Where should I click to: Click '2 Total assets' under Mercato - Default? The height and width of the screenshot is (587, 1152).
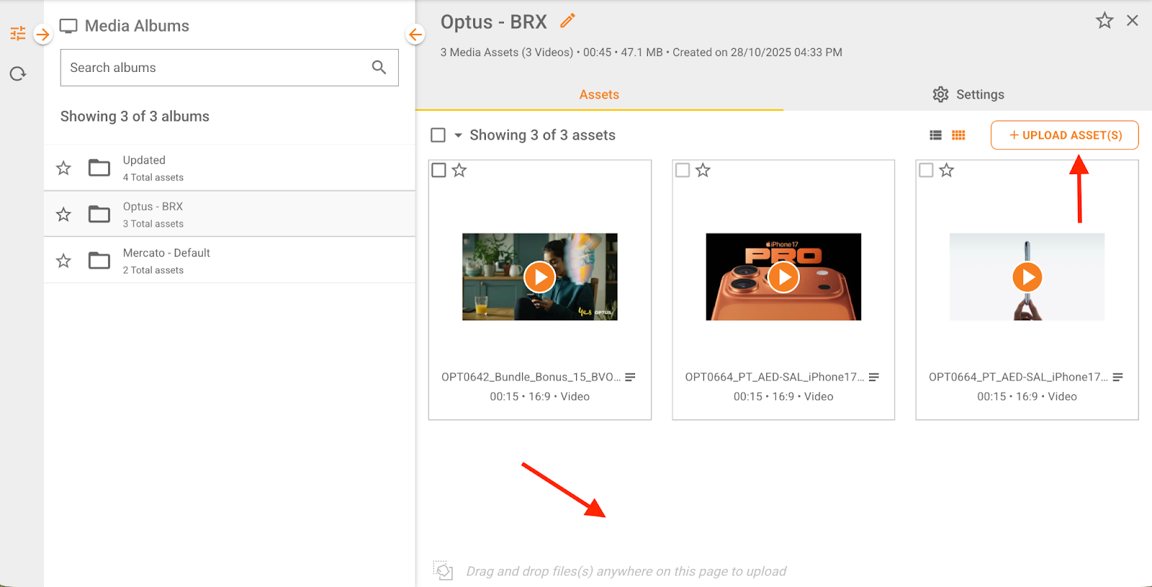153,270
